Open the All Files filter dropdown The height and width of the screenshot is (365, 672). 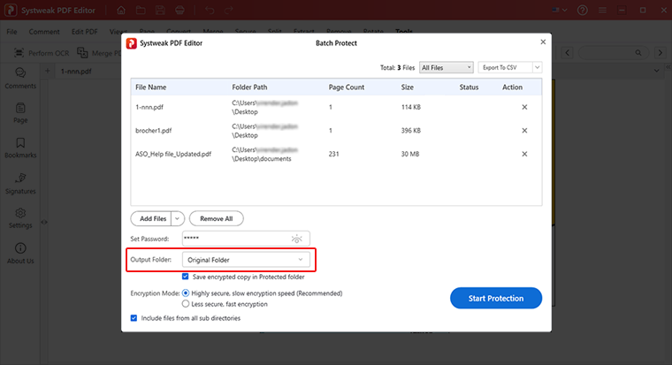coord(447,67)
